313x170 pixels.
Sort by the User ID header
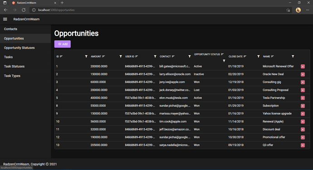(x=132, y=57)
